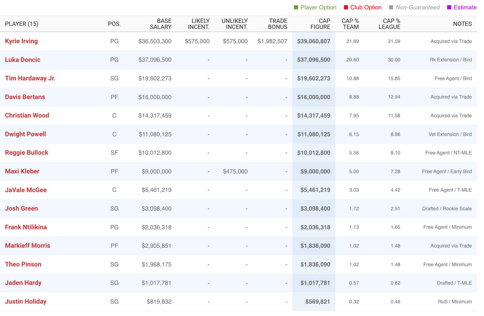Select the Davis Bertans link
The image size is (484, 316).
(25, 97)
